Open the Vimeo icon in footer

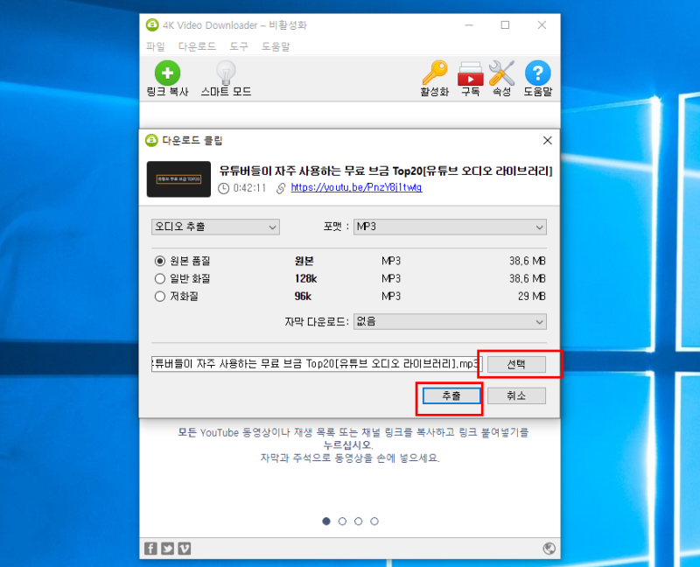[x=185, y=549]
